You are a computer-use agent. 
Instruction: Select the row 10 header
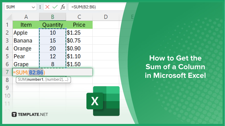[x=7, y=96]
